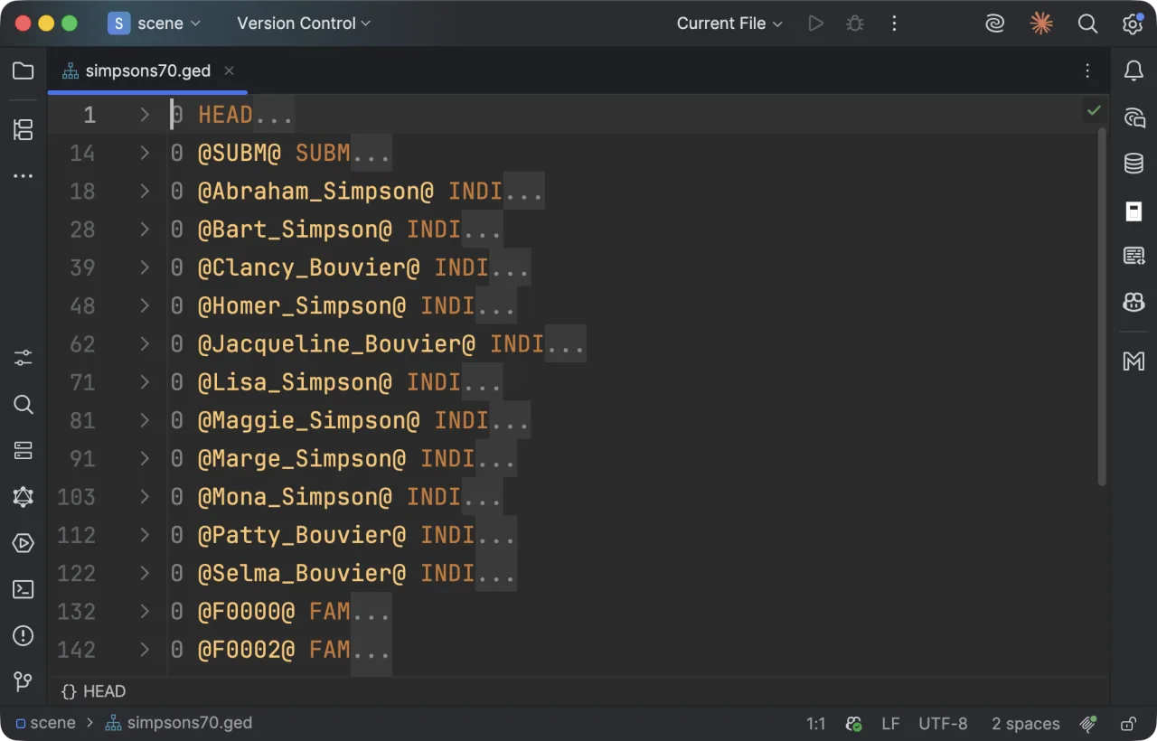Click the green inspections checkmark widget

tap(1094, 110)
